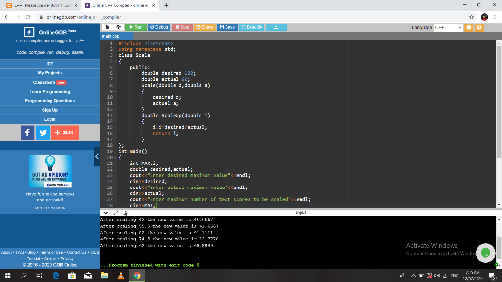Open the IDE sidebar item

click(50, 64)
